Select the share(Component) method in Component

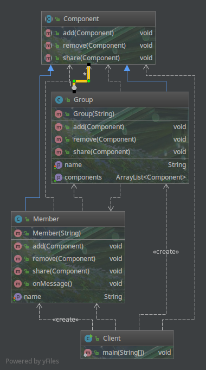pyautogui.click(x=98, y=58)
